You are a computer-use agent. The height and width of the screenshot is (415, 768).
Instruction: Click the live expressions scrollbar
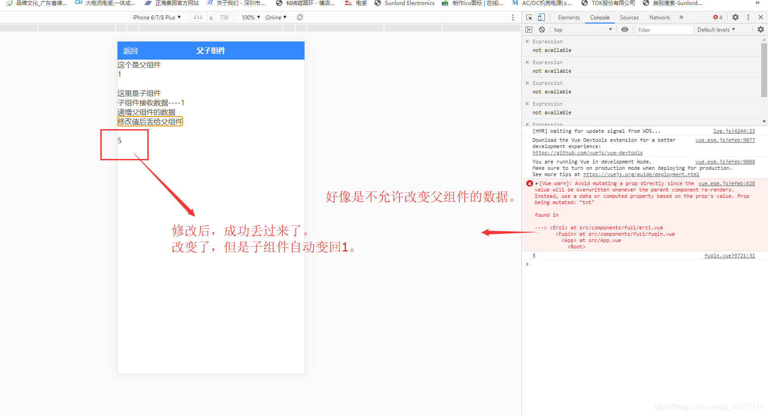pos(764,70)
